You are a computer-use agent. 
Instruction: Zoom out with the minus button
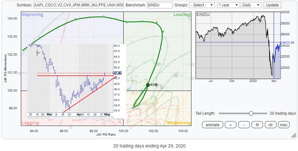tap(243, 125)
